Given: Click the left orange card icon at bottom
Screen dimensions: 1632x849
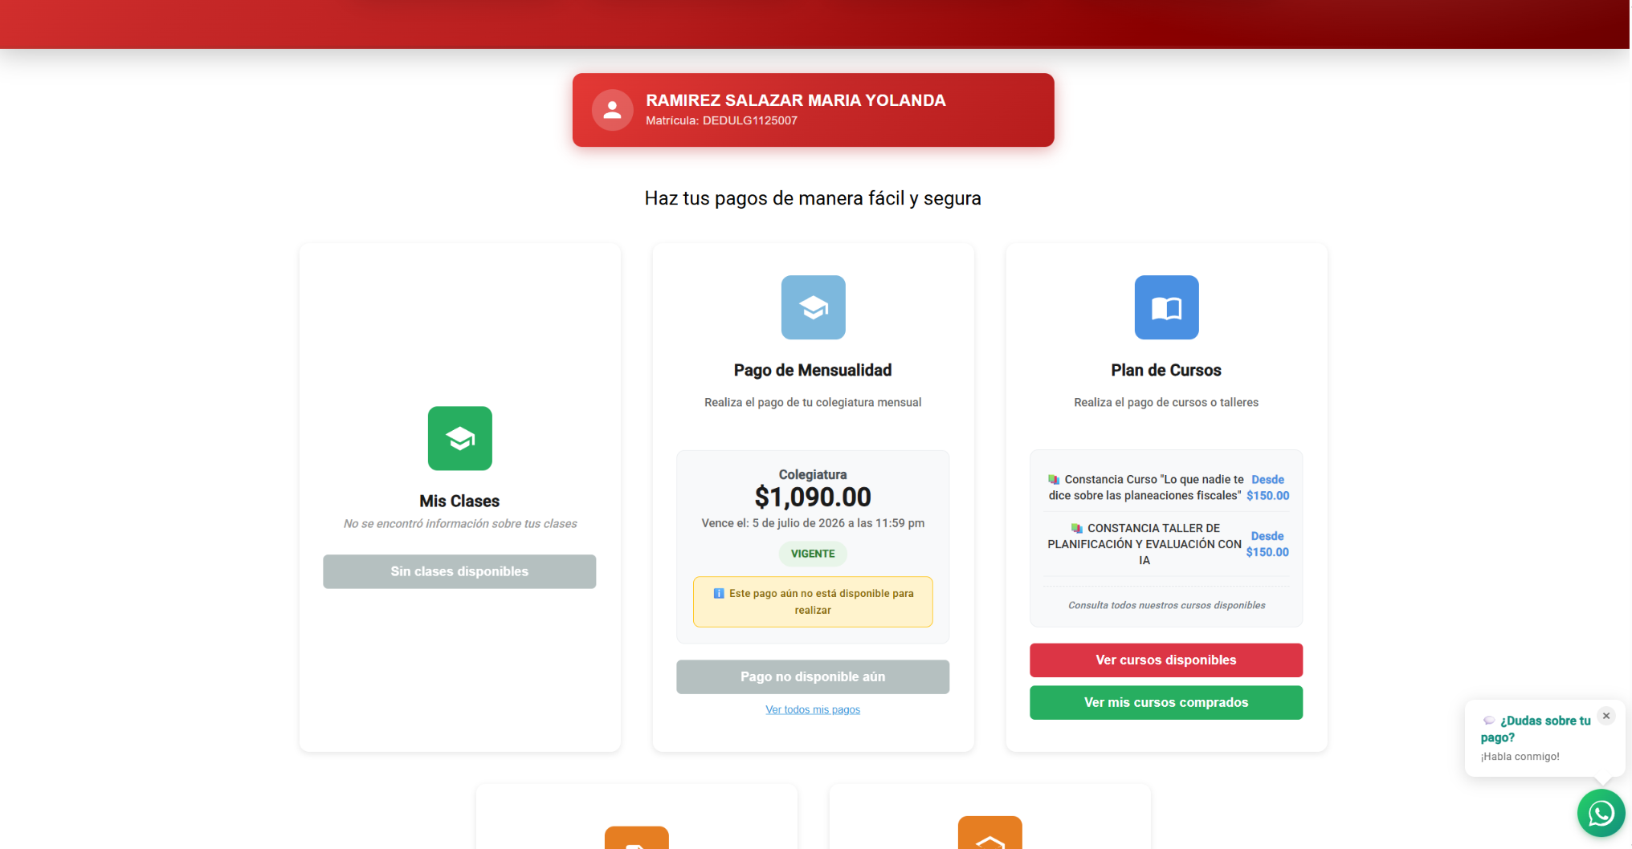Looking at the screenshot, I should (636, 838).
